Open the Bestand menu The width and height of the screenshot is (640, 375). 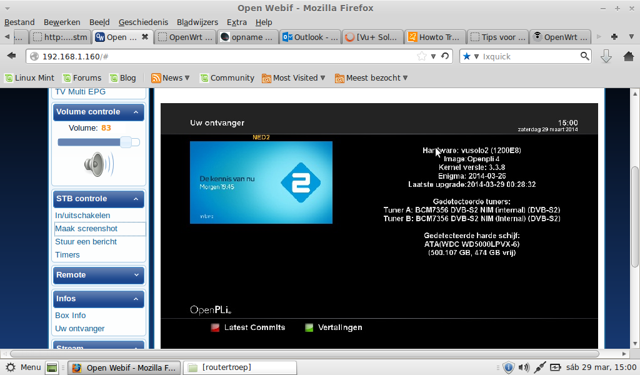19,22
